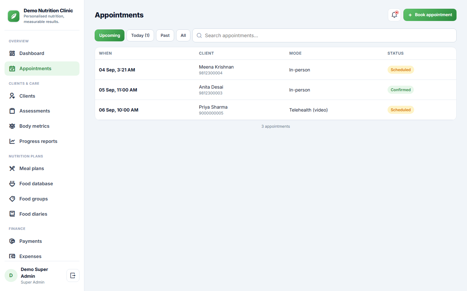Image resolution: width=467 pixels, height=291 pixels.
Task: Click the Food groups tag icon
Action: pyautogui.click(x=12, y=199)
